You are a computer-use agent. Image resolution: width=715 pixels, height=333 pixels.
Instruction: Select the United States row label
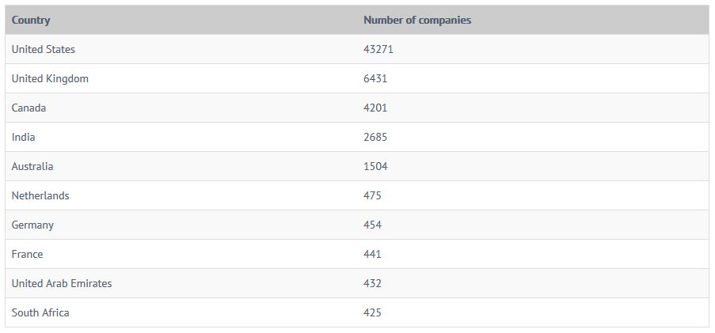pyautogui.click(x=44, y=49)
